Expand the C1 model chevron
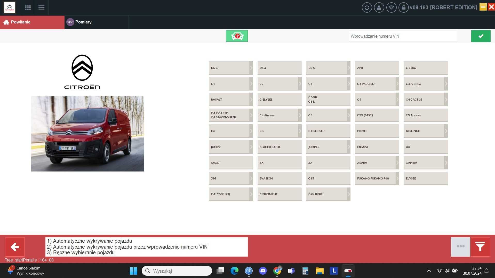 pyautogui.click(x=251, y=84)
